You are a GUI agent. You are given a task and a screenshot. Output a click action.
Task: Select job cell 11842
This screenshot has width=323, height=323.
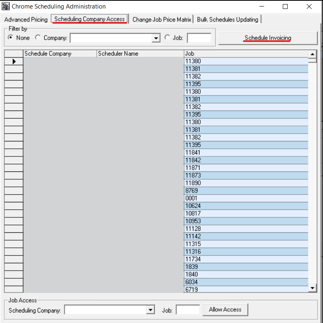coord(246,160)
